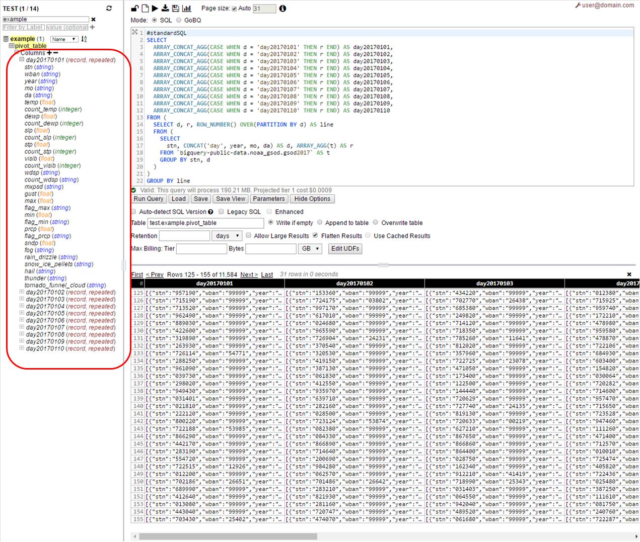Go to Prev results page

tap(155, 275)
